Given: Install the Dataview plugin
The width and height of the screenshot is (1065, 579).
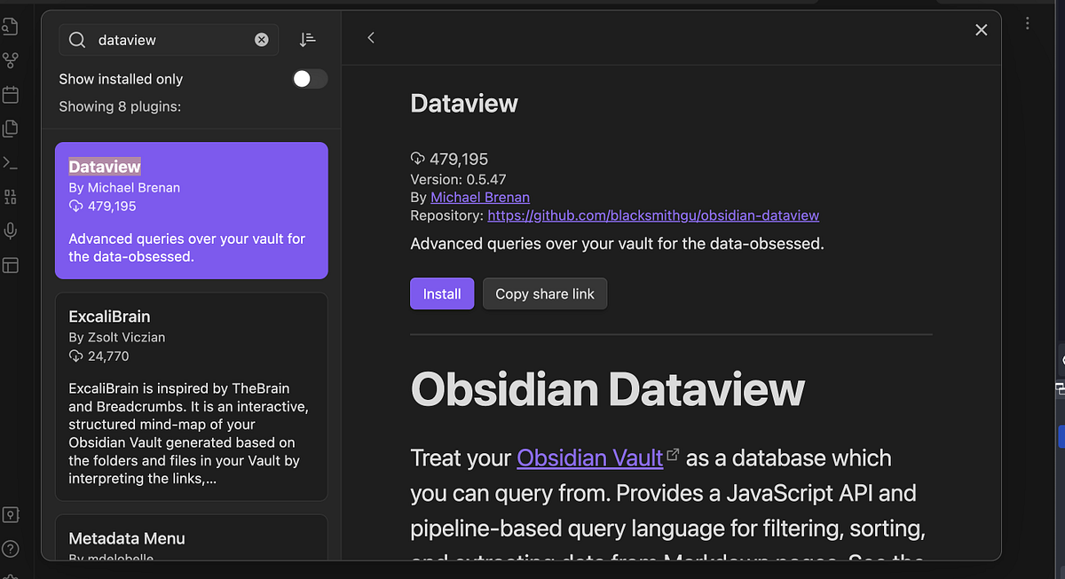Looking at the screenshot, I should [441, 293].
